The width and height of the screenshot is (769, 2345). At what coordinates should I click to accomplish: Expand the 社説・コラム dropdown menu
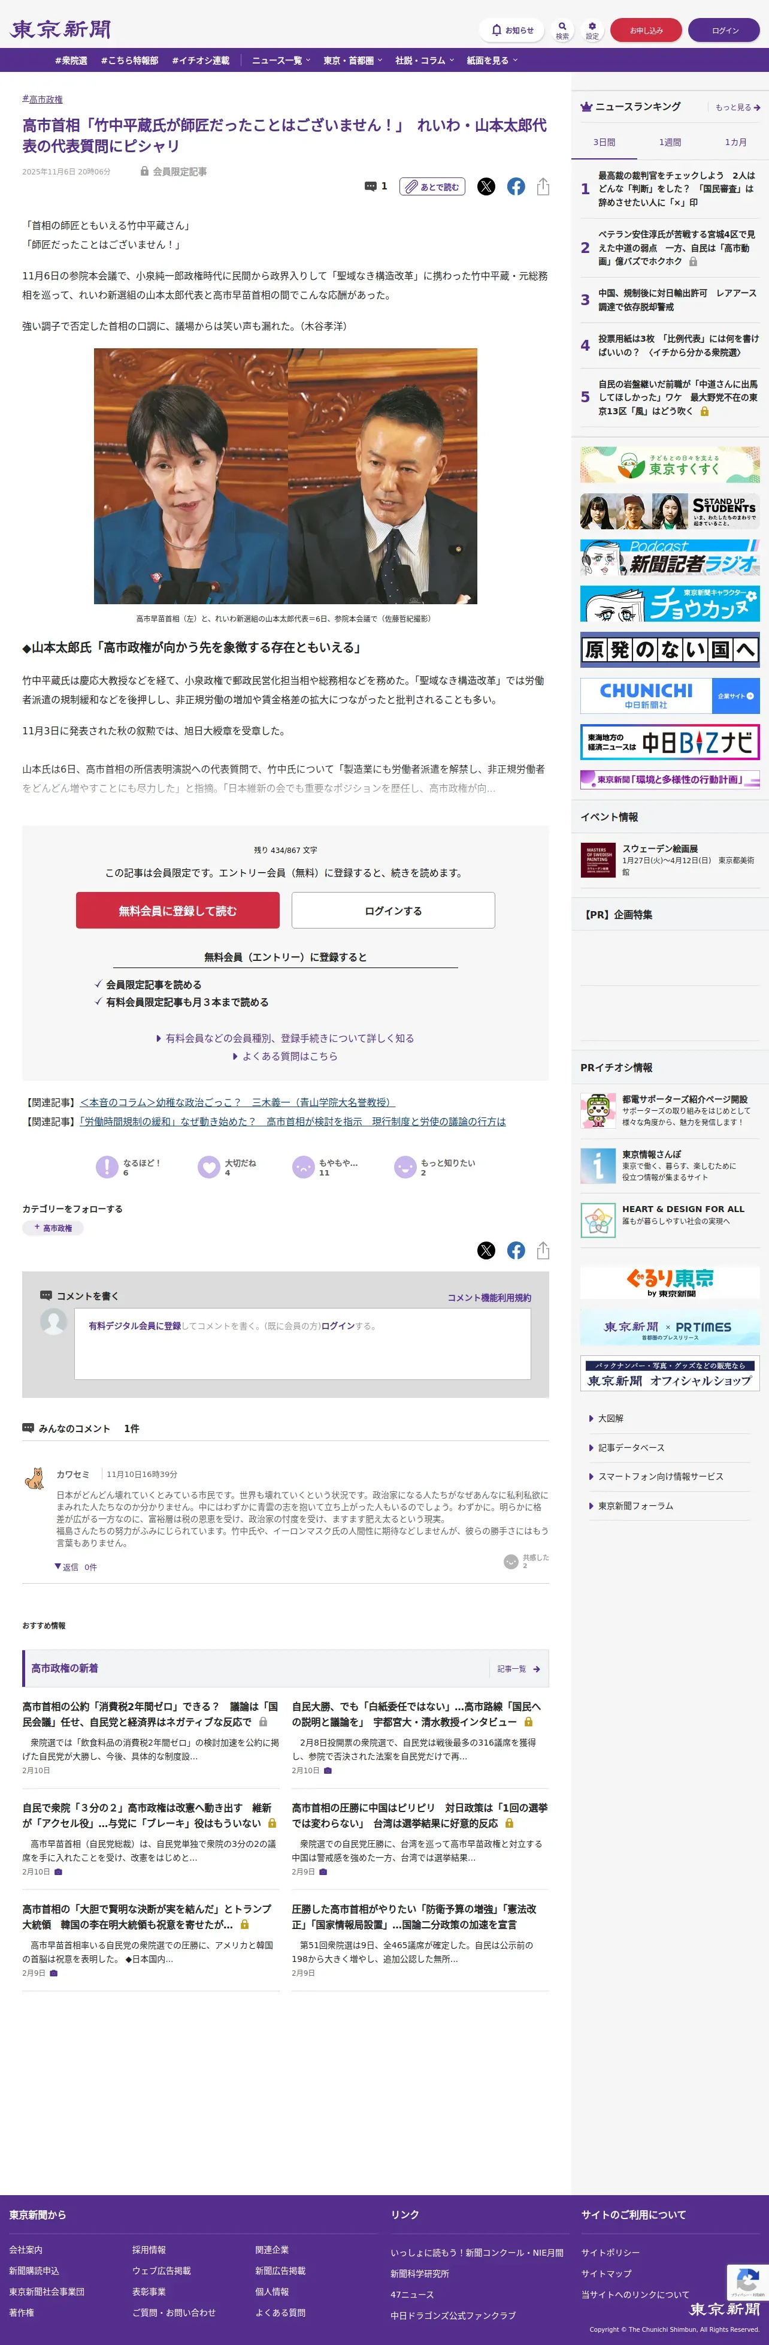(425, 60)
